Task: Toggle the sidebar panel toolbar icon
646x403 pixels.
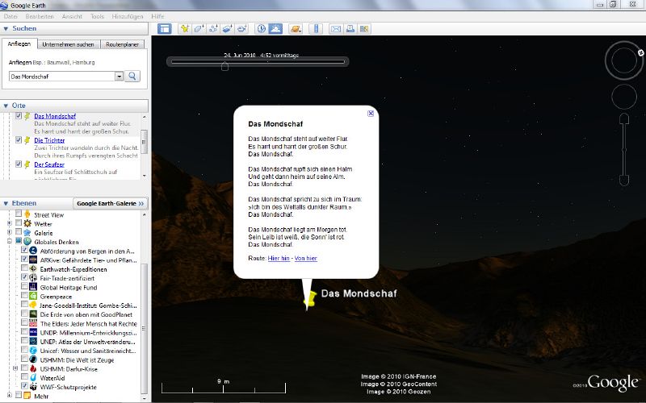Action: pyautogui.click(x=165, y=29)
